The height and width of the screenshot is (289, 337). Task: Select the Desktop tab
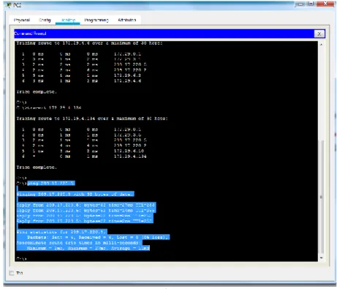68,20
